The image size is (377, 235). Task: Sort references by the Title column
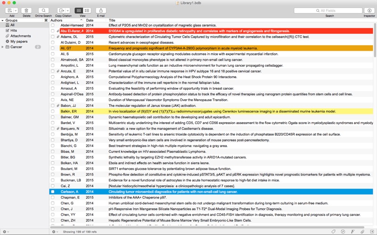point(112,20)
